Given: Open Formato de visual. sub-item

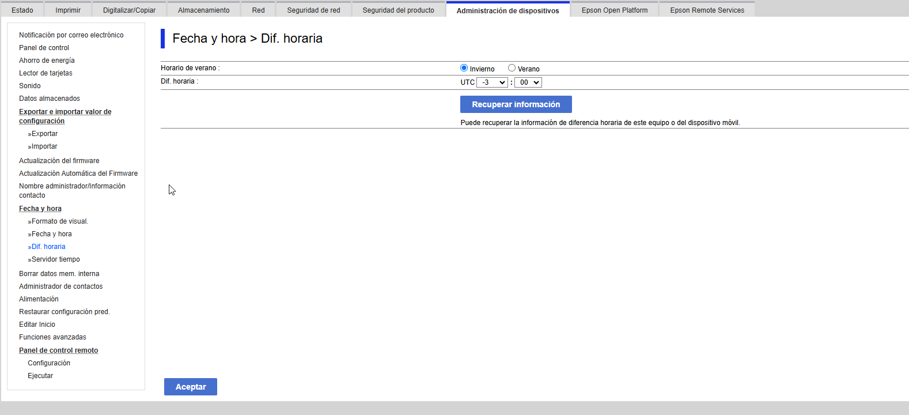Looking at the screenshot, I should click(60, 221).
